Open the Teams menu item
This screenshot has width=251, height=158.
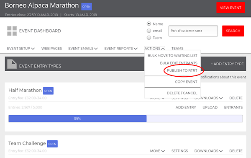(177, 49)
